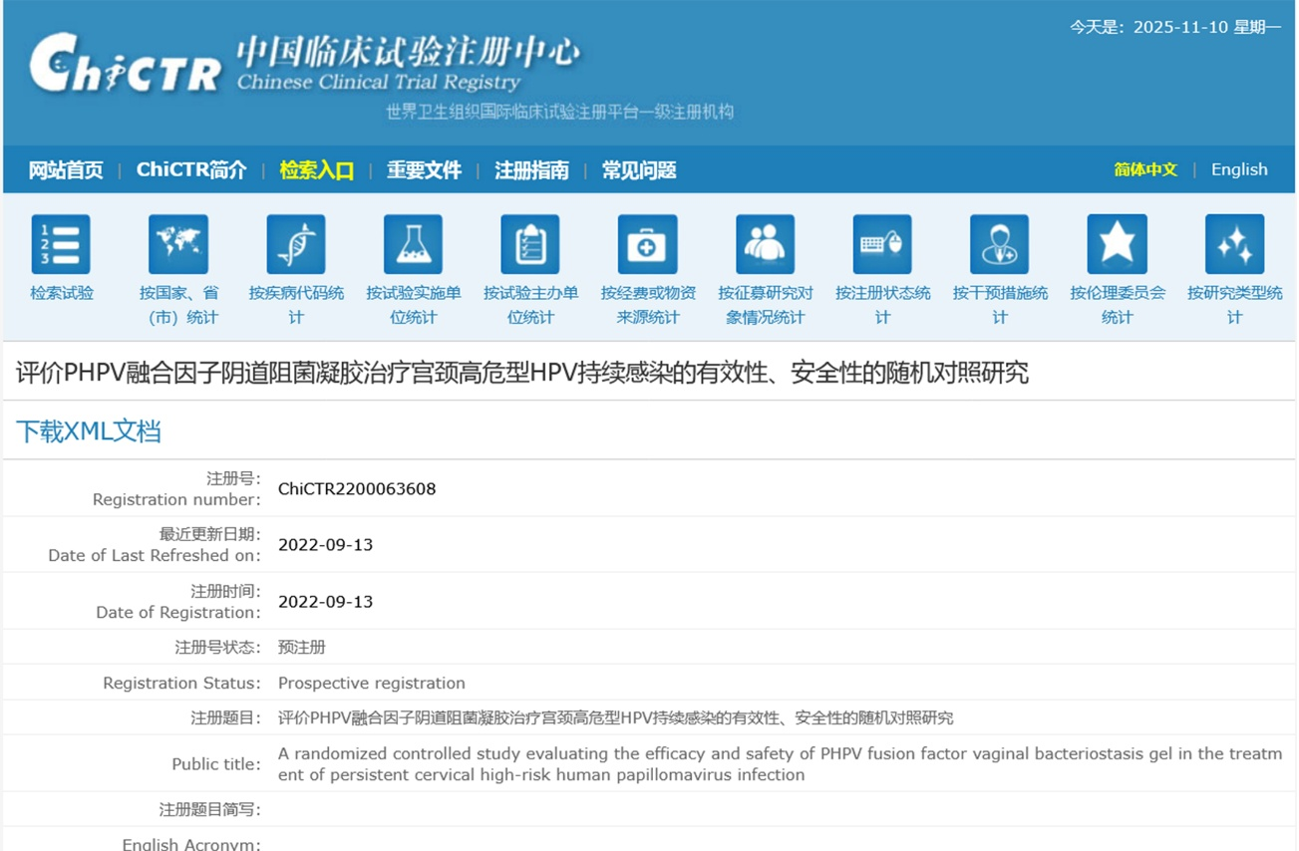Screen dimensions: 1299x851
Task: Open the star ethics committee icon
Action: (x=1117, y=244)
